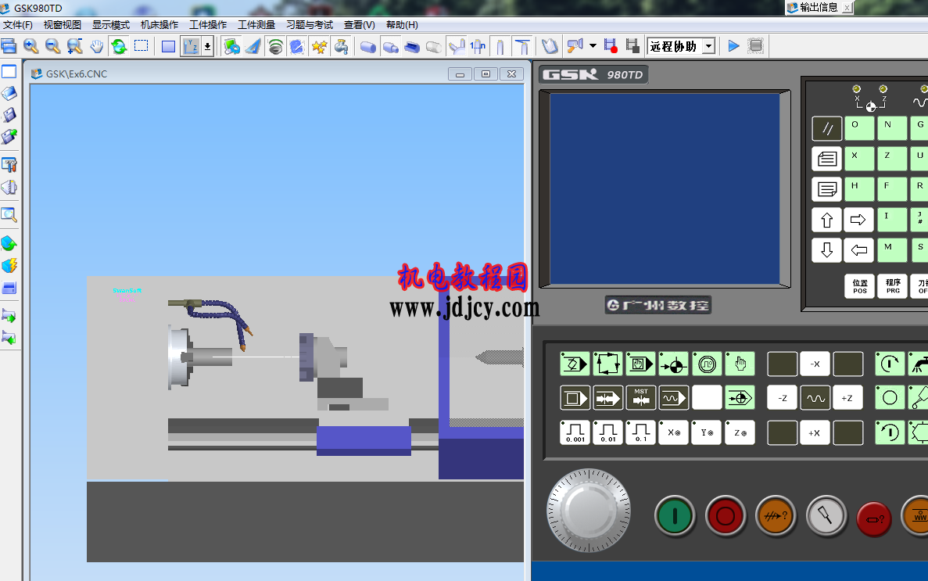Select the 0.01 increment key
The image size is (928, 581).
(607, 432)
